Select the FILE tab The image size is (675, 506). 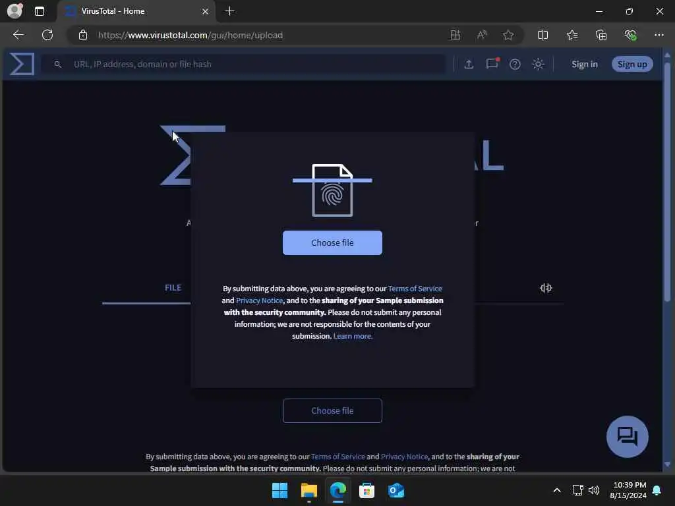tap(173, 287)
